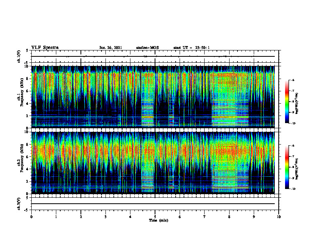Click the "-6" tick on ch.1 colorbar

tap(293, 80)
